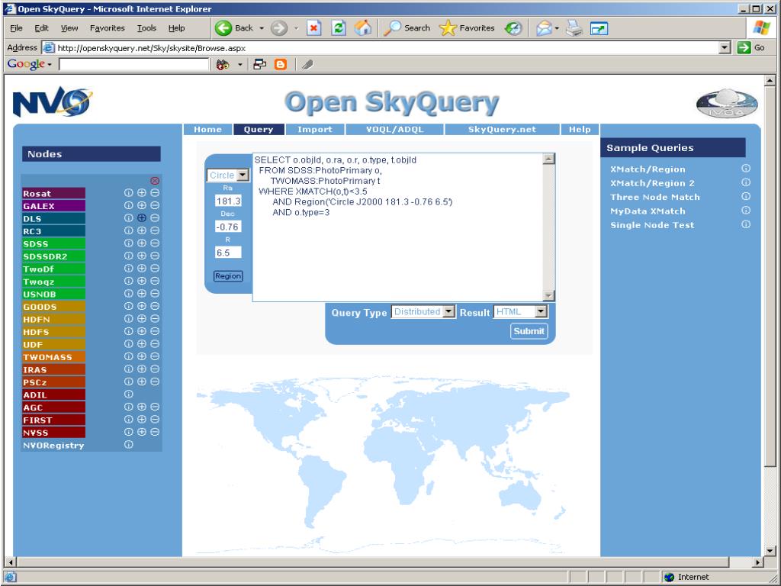Click the R radius input field
This screenshot has width=781, height=586.
(228, 253)
